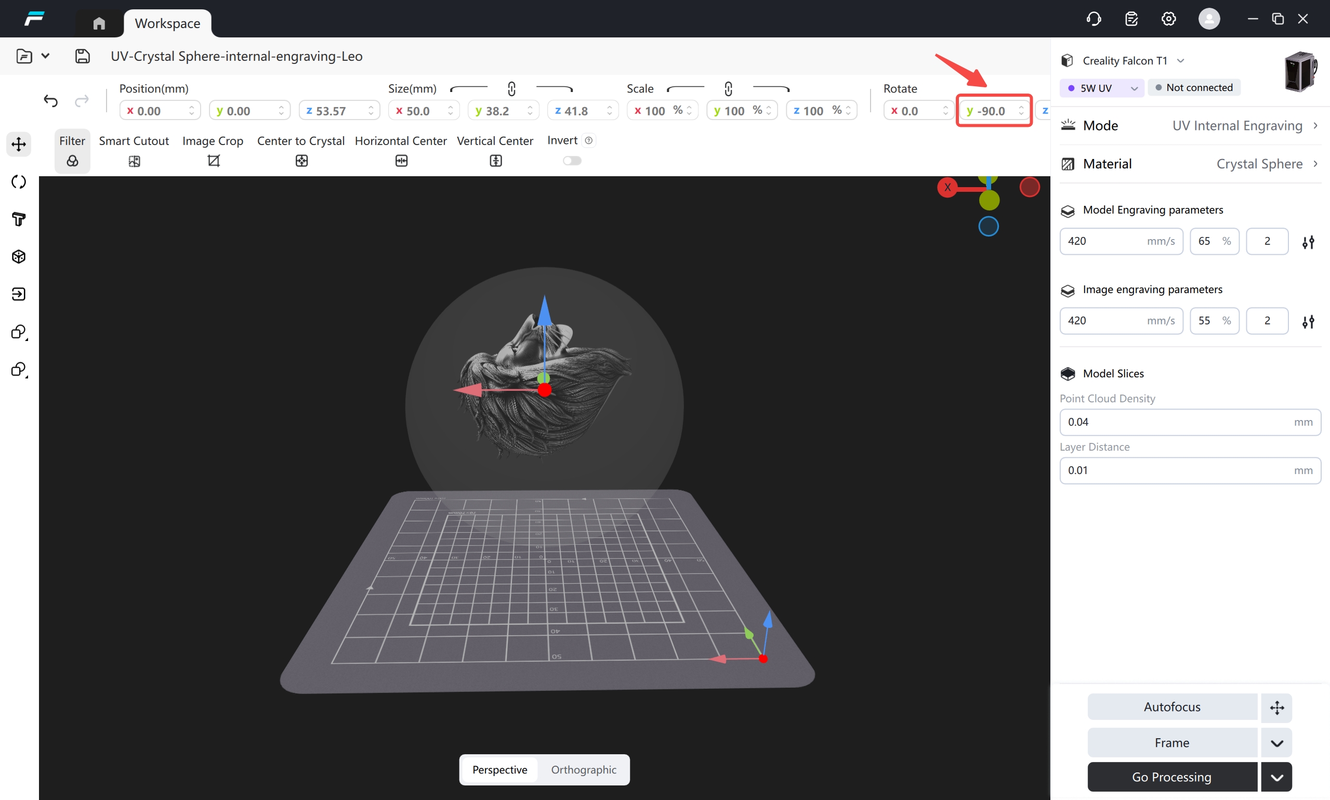Select the Text tool in left sidebar
Screen dimensions: 1330x800
pyautogui.click(x=19, y=219)
